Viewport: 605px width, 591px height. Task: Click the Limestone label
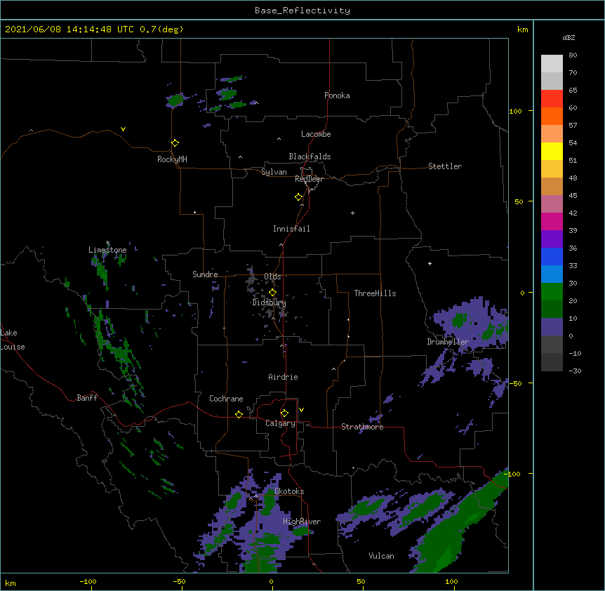point(107,250)
